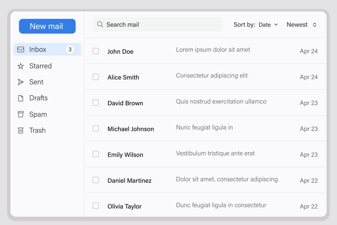Select the John Doe email checkbox
The width and height of the screenshot is (337, 225).
(96, 51)
